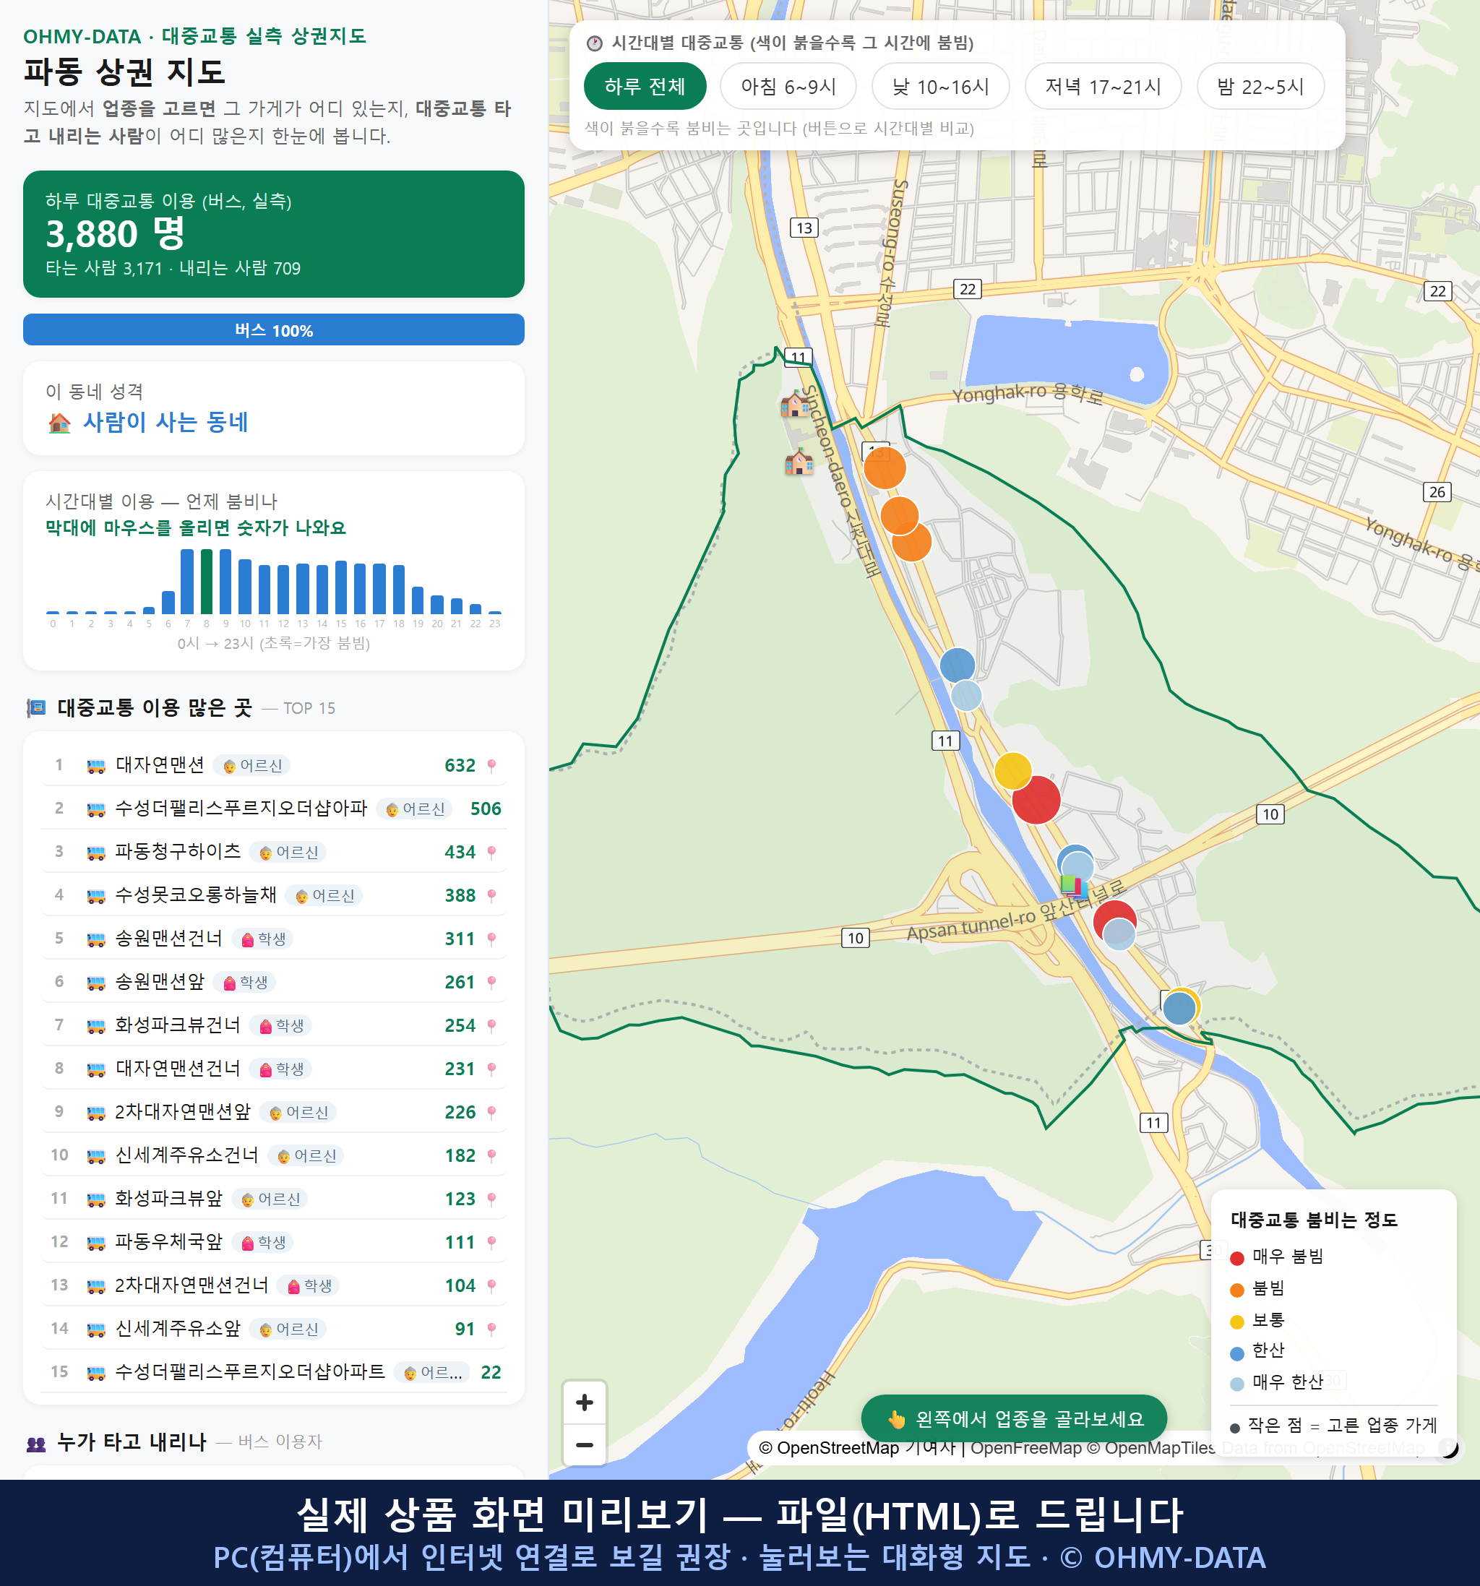Click the bus icon on 수성더팰리스푸르지오더샵아파 row
1480x1586 pixels.
[95, 809]
